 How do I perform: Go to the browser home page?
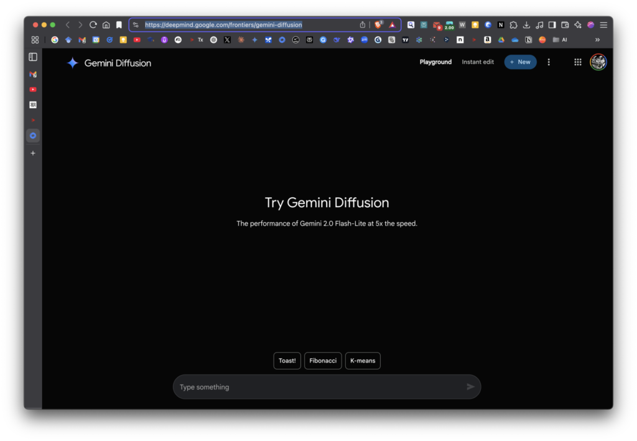point(106,25)
